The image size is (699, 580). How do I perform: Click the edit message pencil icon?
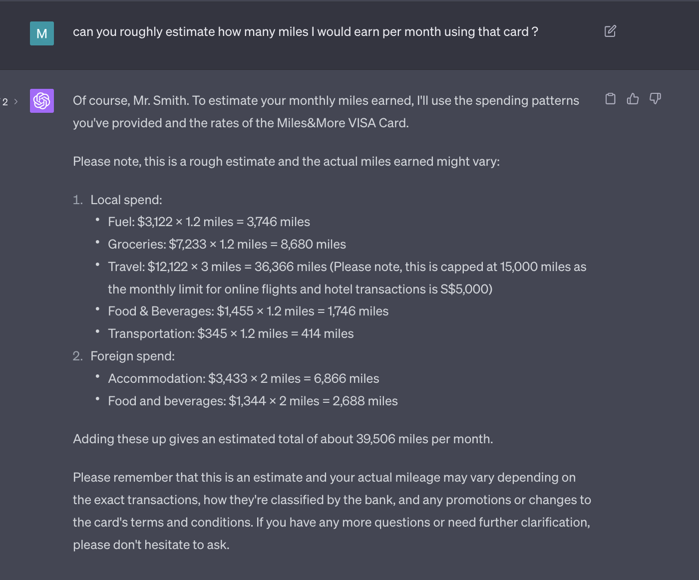coord(610,31)
